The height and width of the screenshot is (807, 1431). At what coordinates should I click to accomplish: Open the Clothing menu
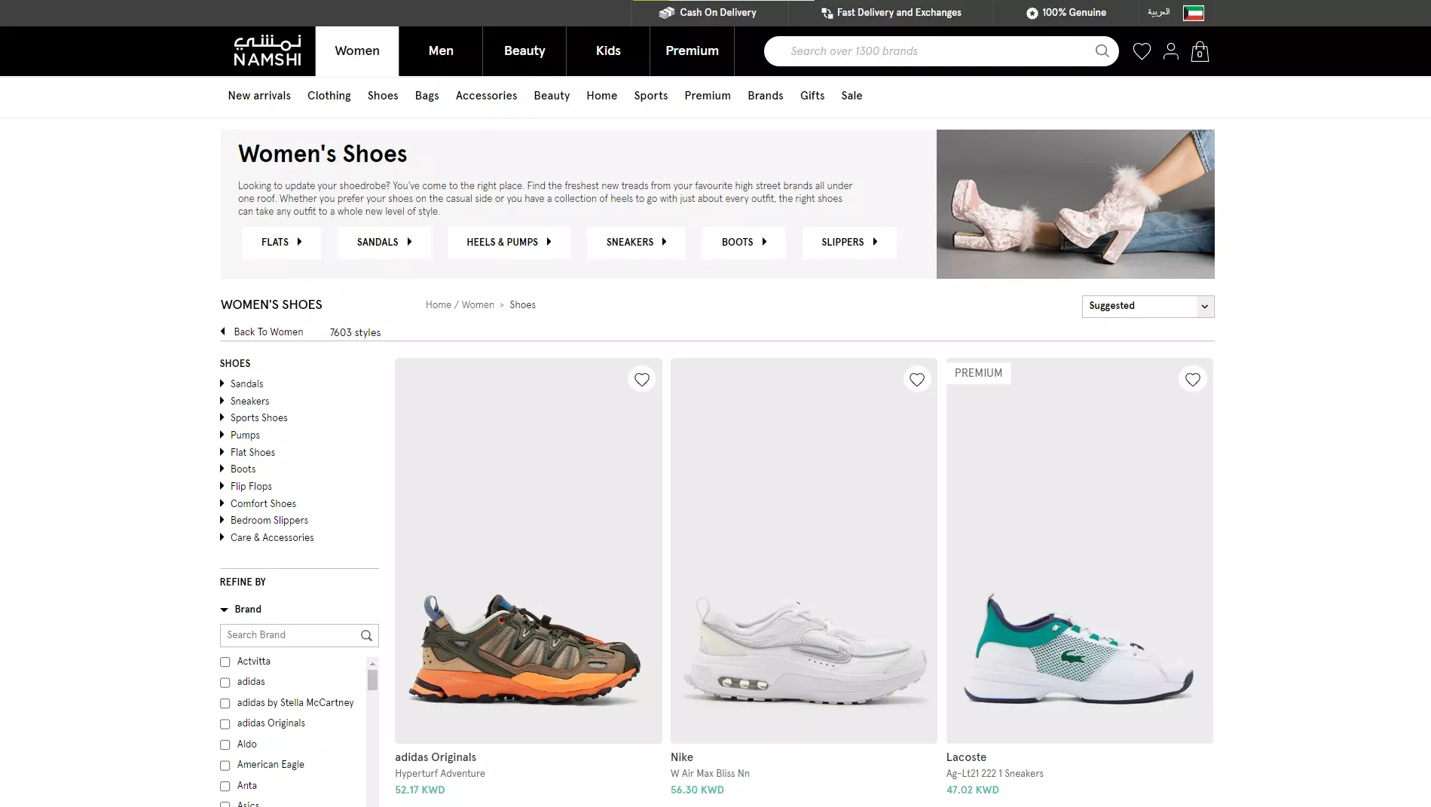(x=329, y=96)
